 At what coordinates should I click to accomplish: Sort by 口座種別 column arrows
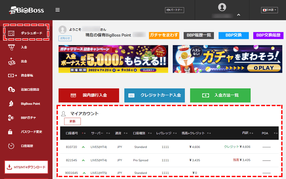tap(150, 133)
